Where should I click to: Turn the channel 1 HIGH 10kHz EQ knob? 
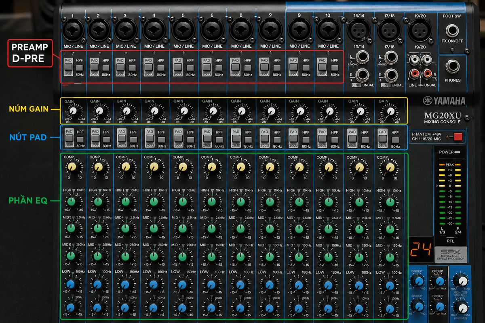[x=72, y=201]
